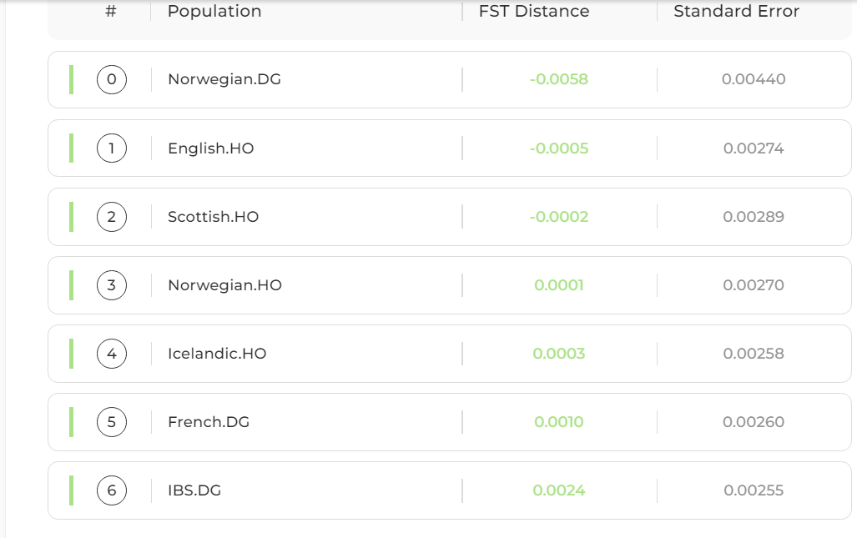The image size is (857, 538).
Task: Open the Norwegian.DG population row
Action: [x=224, y=80]
